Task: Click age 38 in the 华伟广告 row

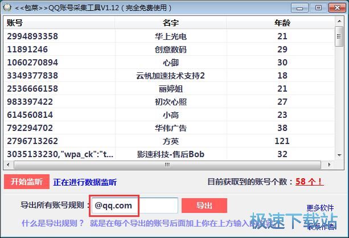Action: 282,128
